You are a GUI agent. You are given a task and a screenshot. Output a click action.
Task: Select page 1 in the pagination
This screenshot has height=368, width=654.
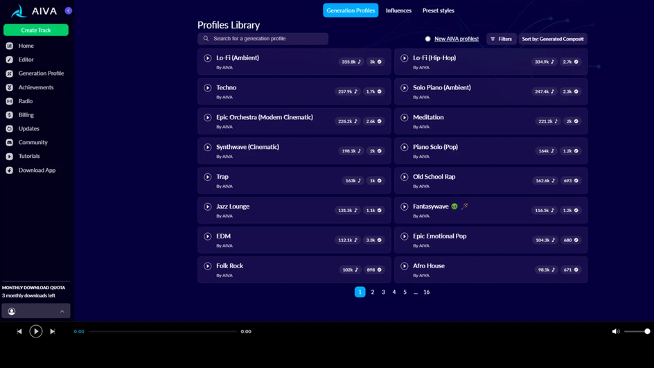(x=360, y=292)
